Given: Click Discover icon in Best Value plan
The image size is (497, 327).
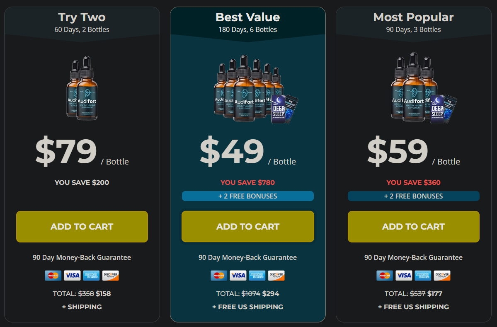Looking at the screenshot, I should click(x=276, y=276).
